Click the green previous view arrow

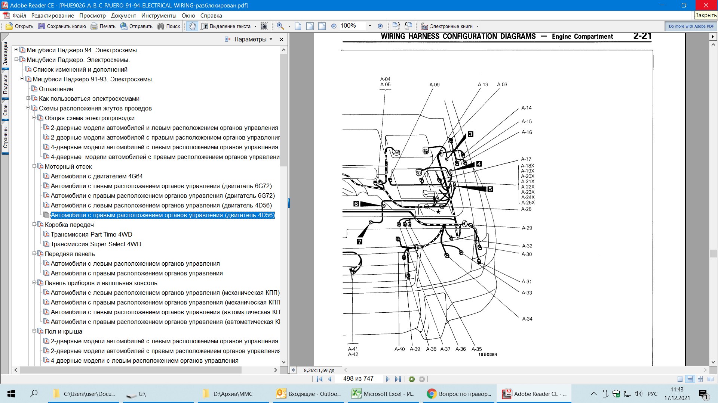click(412, 379)
